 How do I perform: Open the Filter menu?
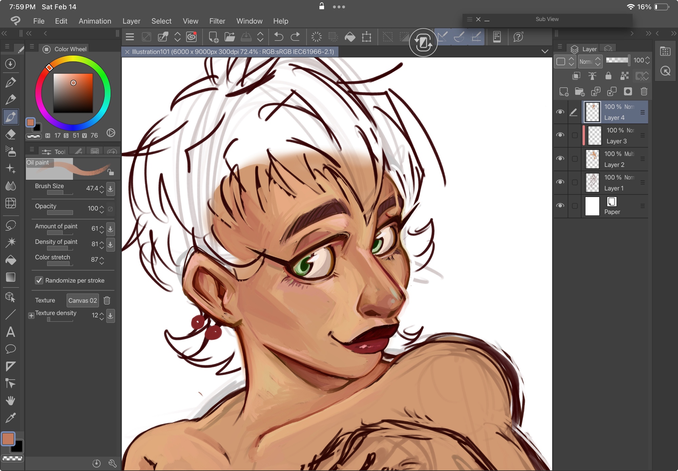click(217, 21)
